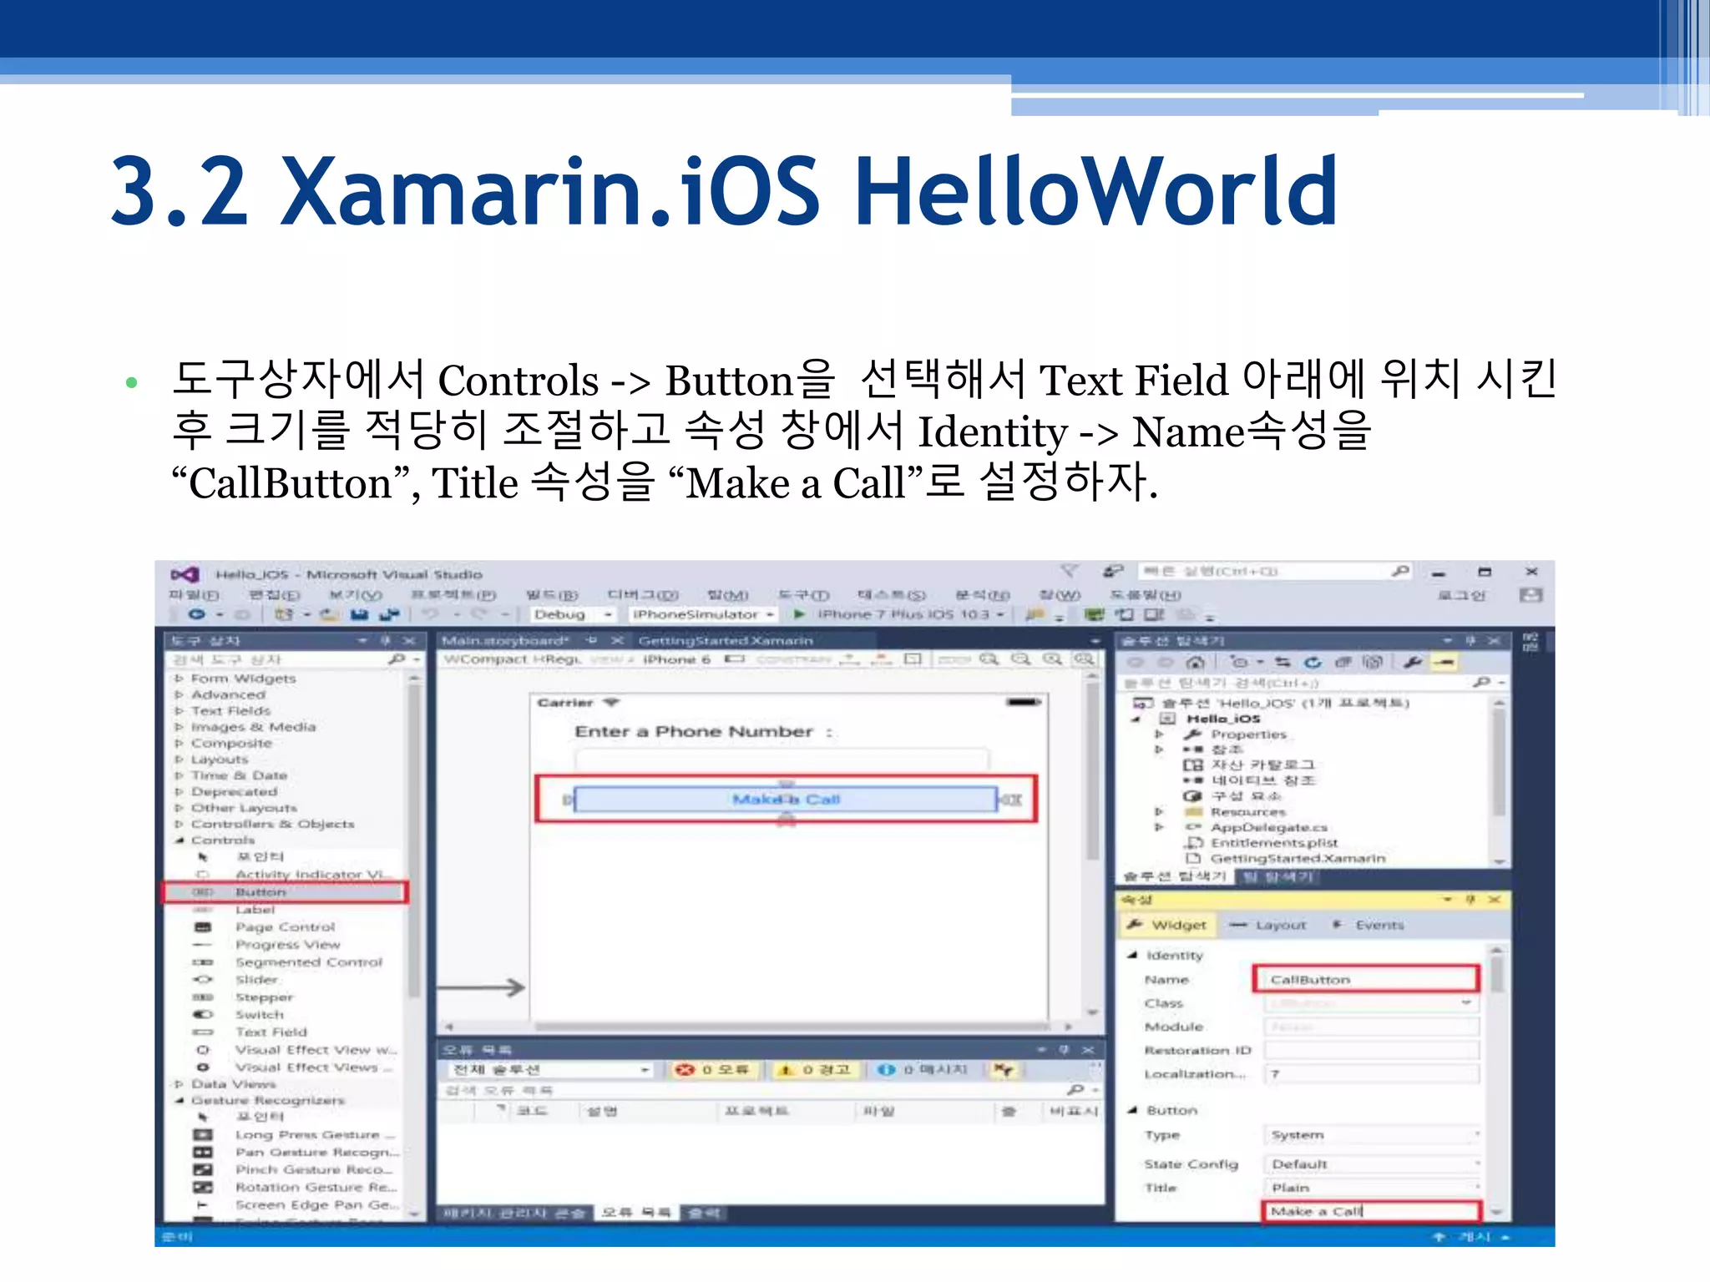Open the Build menu 빌드(B)
The width and height of the screenshot is (1710, 1282).
(x=552, y=595)
